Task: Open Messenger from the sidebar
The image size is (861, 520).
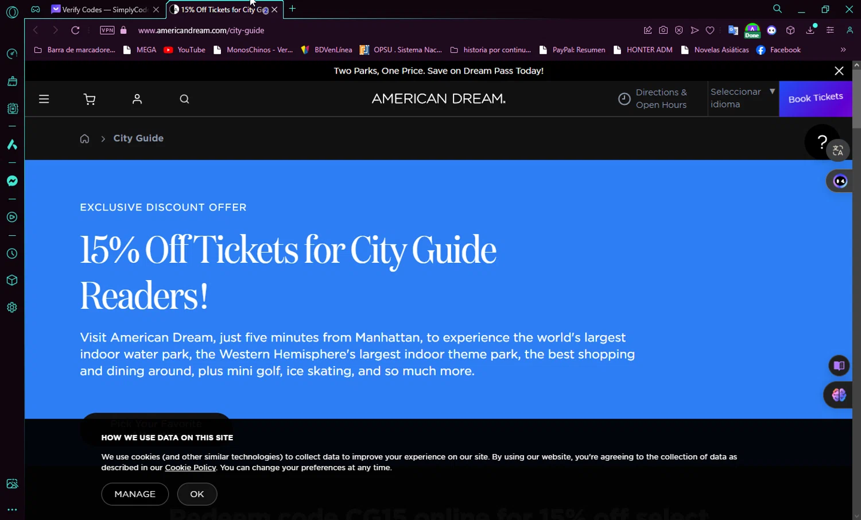Action: click(x=12, y=181)
